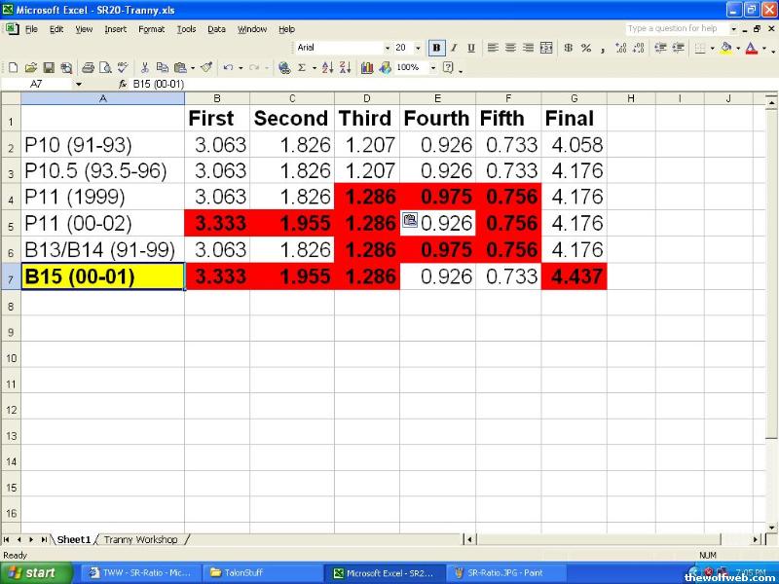Toggle Underline formatting

(471, 48)
